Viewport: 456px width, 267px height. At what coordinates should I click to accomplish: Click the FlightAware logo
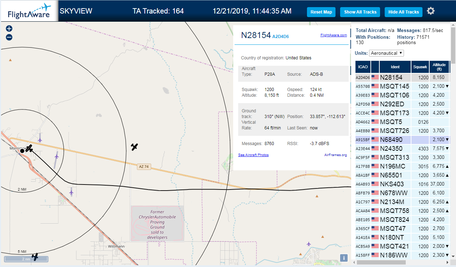click(29, 11)
